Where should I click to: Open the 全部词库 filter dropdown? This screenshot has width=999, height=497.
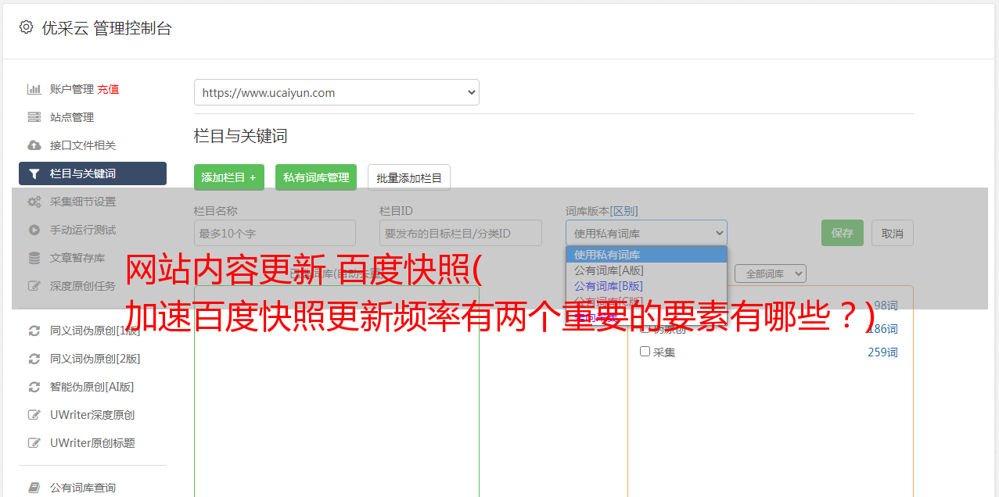[x=770, y=274]
